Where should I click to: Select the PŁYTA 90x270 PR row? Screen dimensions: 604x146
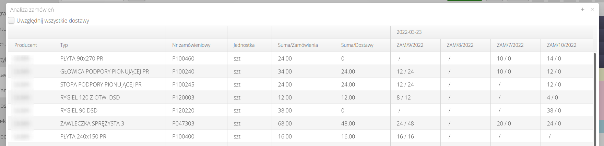82,58
